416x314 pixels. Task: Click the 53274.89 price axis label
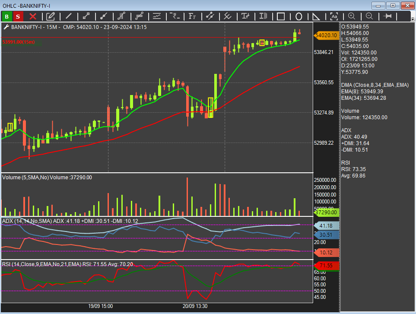tap(324, 113)
